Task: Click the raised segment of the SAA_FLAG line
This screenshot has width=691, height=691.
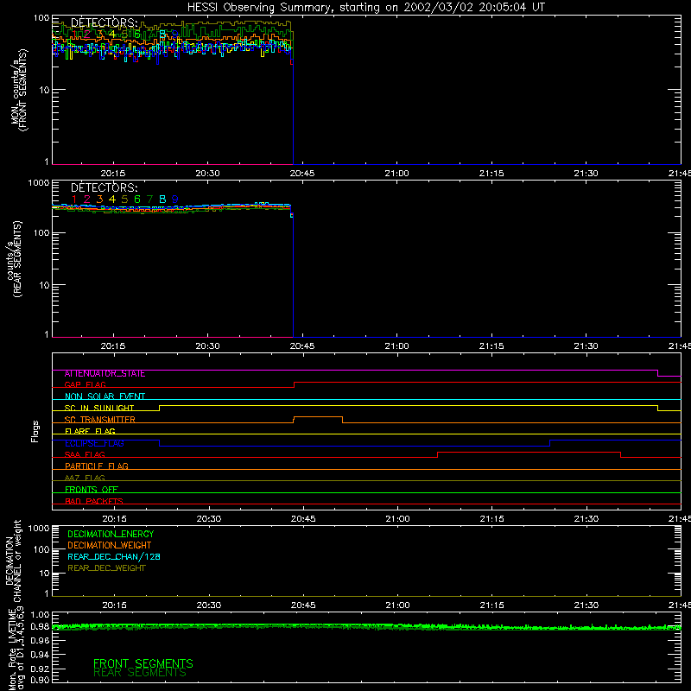Action: [x=529, y=452]
